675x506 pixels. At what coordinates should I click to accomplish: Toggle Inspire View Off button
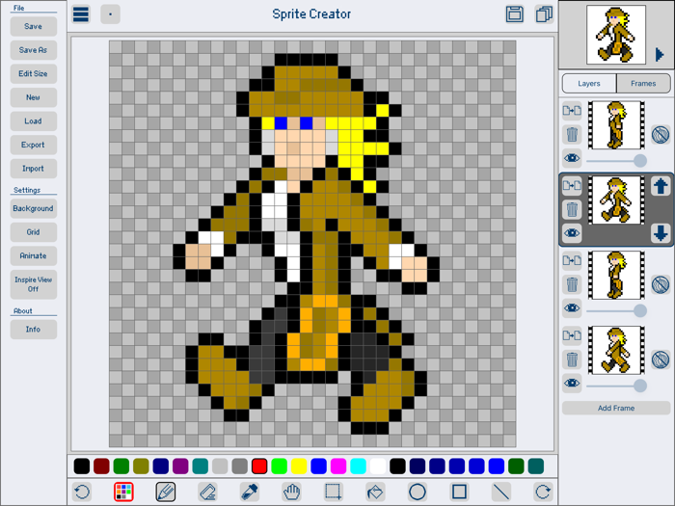tap(33, 284)
